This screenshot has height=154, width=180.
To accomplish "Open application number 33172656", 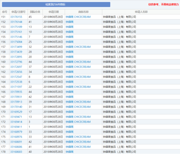I will click(x=16, y=72).
